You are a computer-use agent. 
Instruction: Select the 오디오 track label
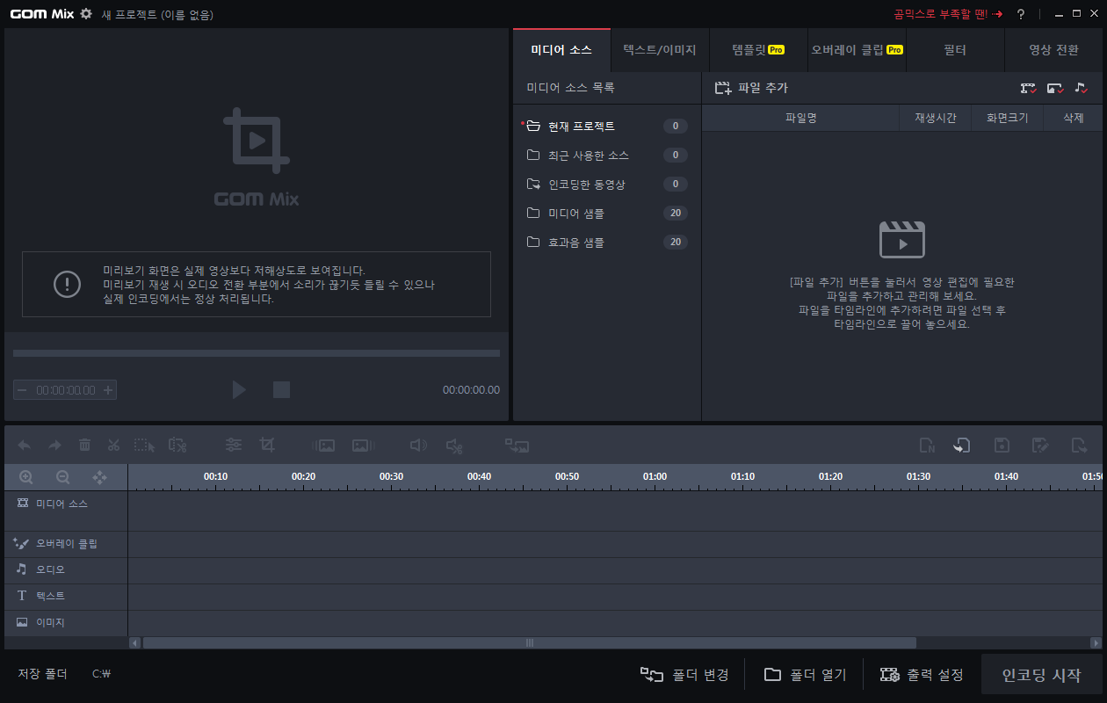(66, 570)
